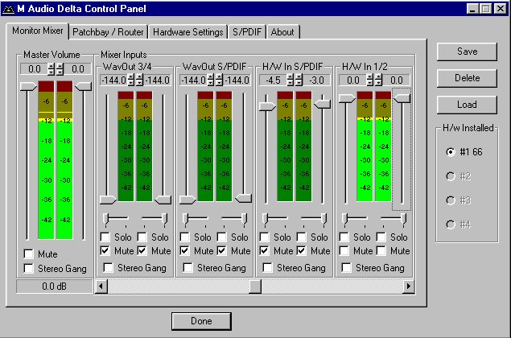
Task: Solo the left channel of H/W In 1/2
Action: 344,237
